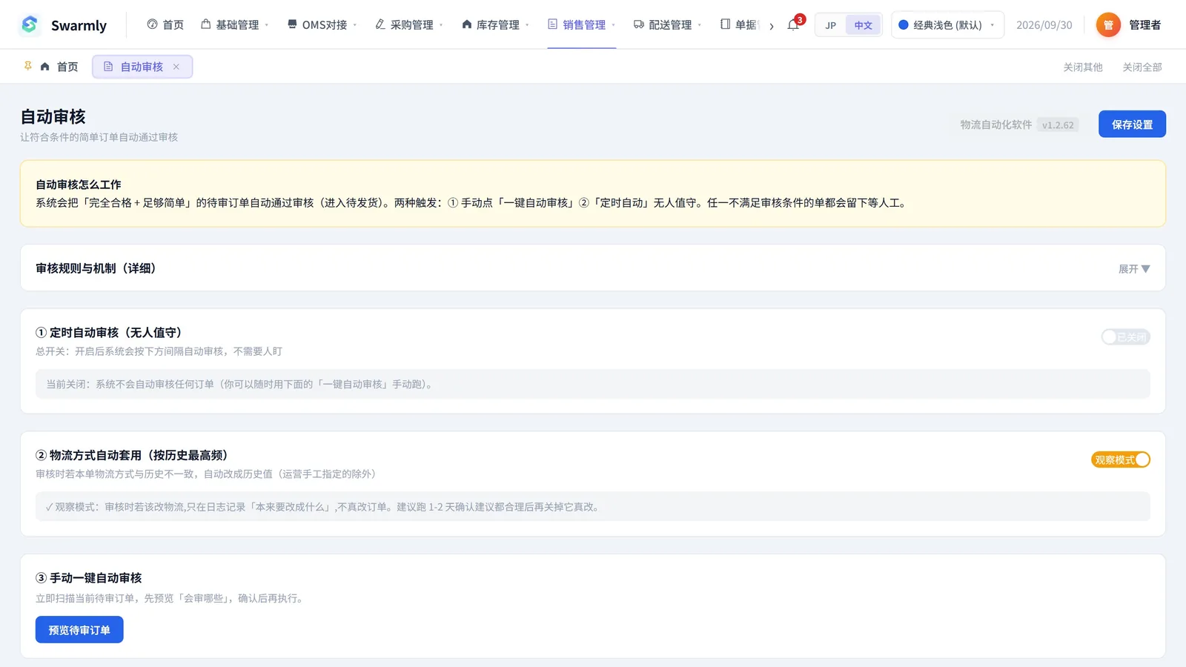Image resolution: width=1186 pixels, height=667 pixels.
Task: Click the 物流自动化软件 label
Action: (x=995, y=125)
